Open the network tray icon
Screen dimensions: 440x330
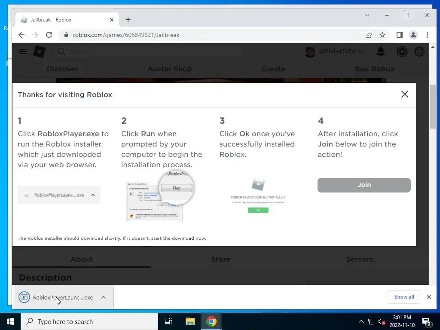click(x=372, y=321)
